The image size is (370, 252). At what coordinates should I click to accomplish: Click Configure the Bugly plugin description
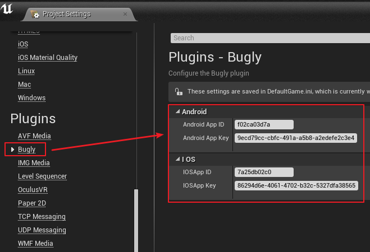[x=209, y=73]
